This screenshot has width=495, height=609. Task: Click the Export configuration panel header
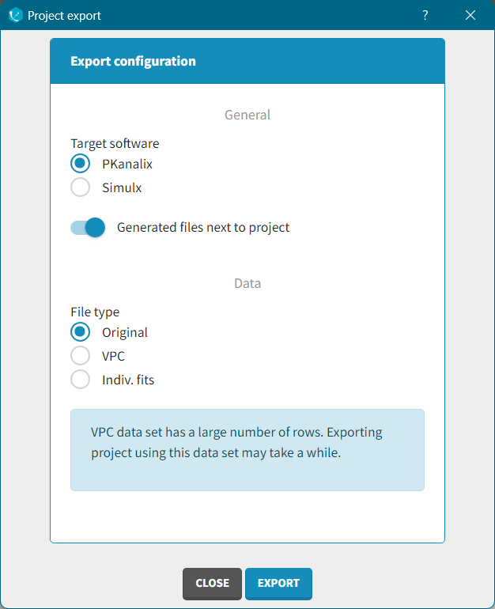(247, 61)
